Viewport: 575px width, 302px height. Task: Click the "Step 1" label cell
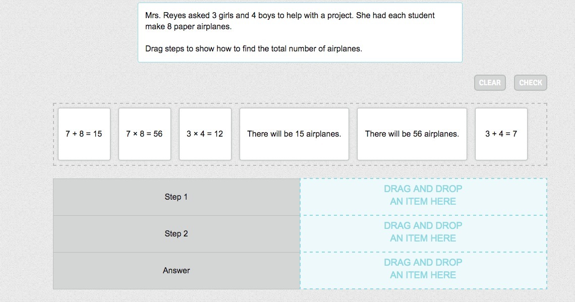coord(176,197)
